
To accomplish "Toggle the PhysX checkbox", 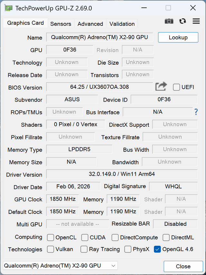I will click(x=128, y=249).
